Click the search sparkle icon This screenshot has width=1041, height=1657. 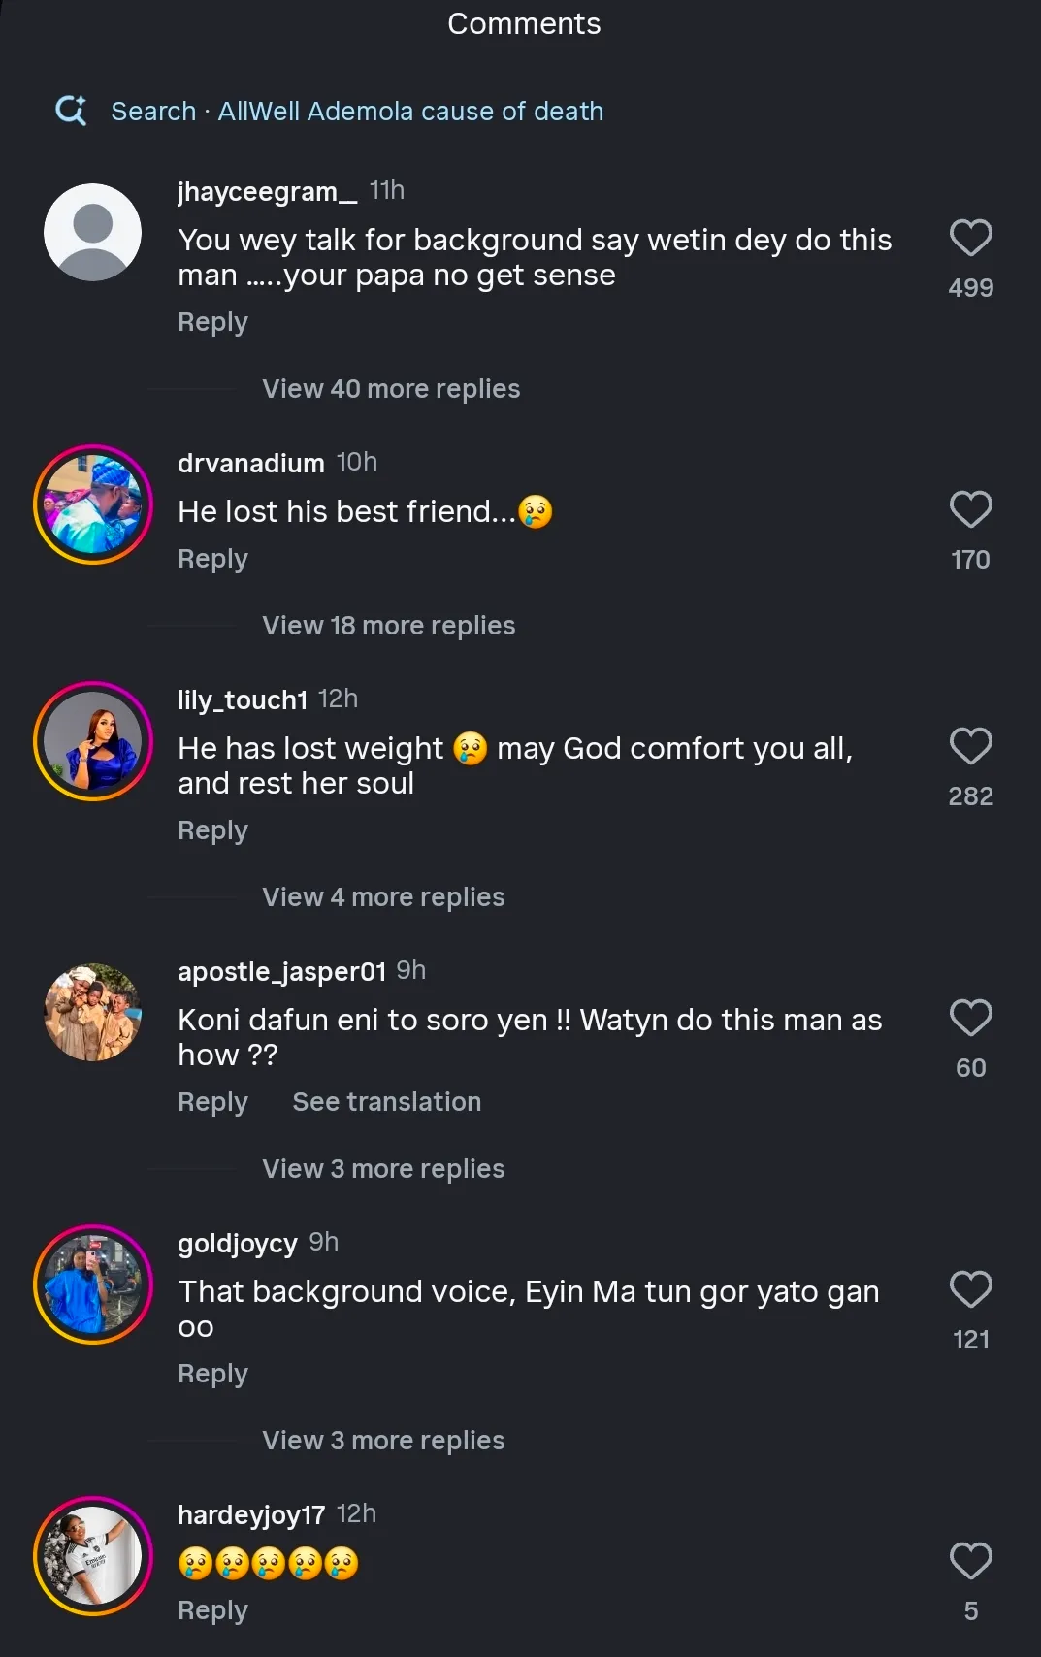(71, 111)
